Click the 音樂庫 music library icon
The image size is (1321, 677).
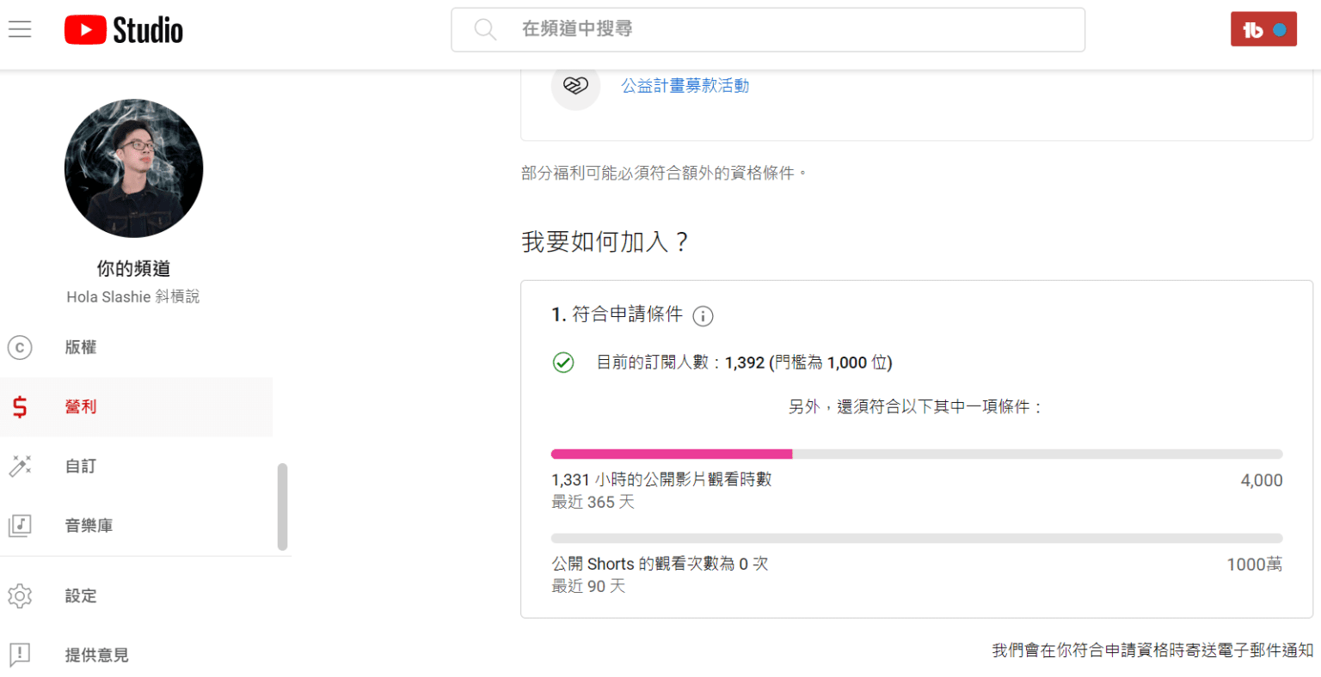[20, 525]
